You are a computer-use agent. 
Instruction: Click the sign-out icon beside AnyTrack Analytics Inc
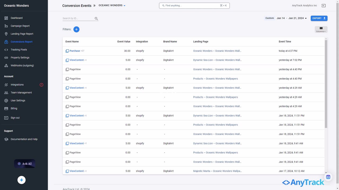323,6
